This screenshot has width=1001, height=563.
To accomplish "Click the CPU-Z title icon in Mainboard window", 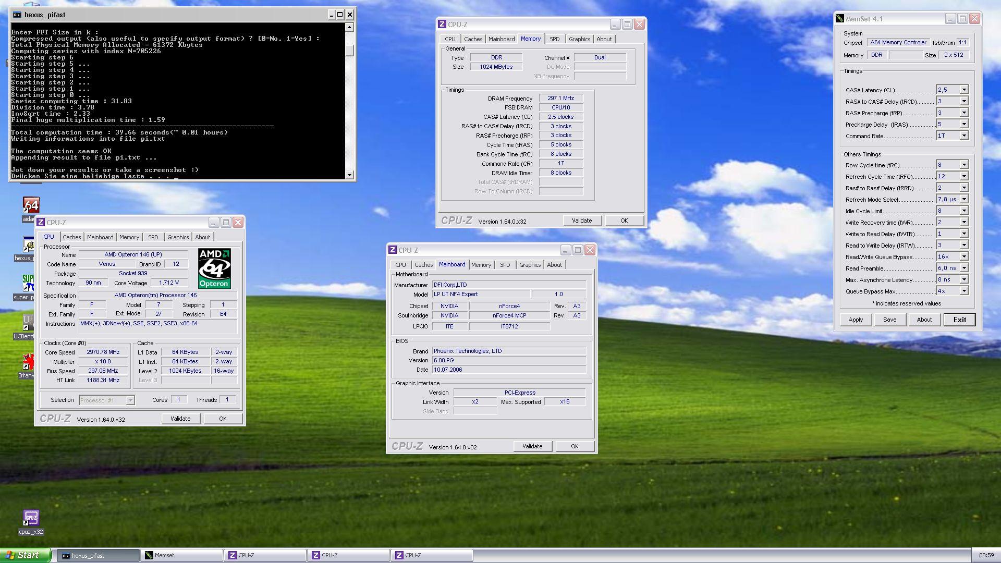I will (x=393, y=250).
